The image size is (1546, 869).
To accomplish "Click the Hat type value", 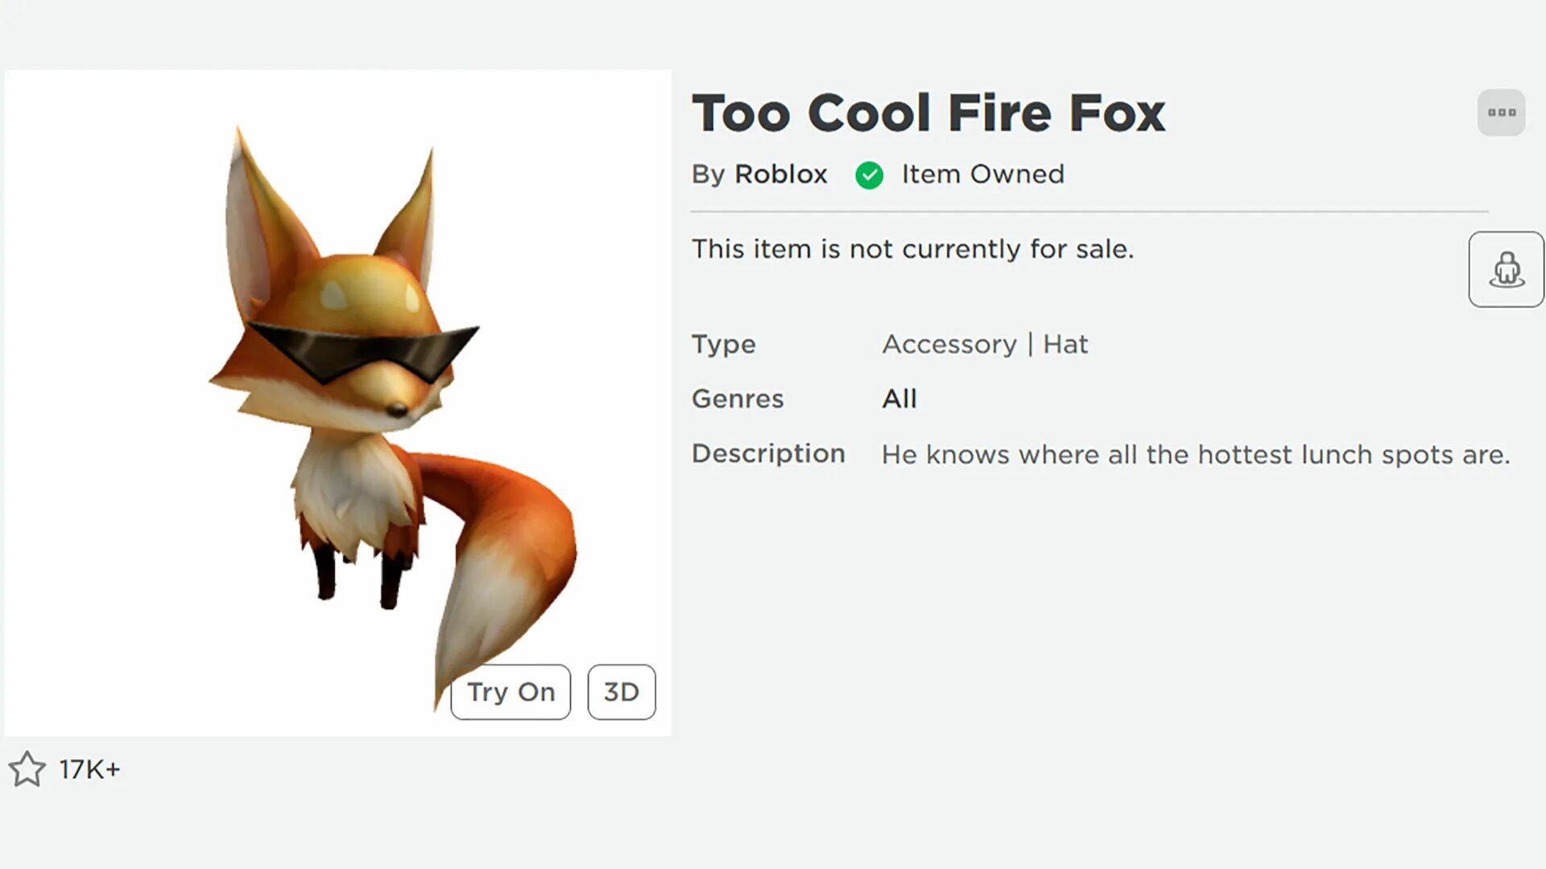I will [x=1065, y=344].
